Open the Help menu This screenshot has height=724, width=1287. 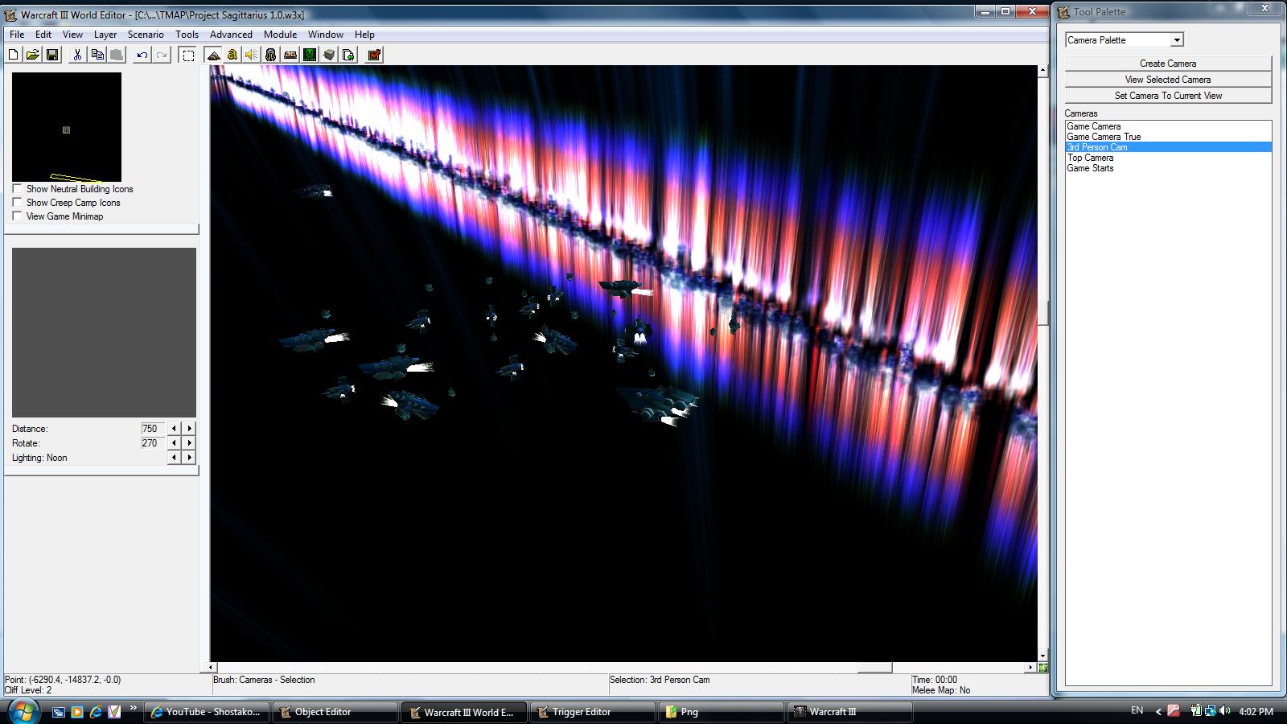(x=364, y=35)
